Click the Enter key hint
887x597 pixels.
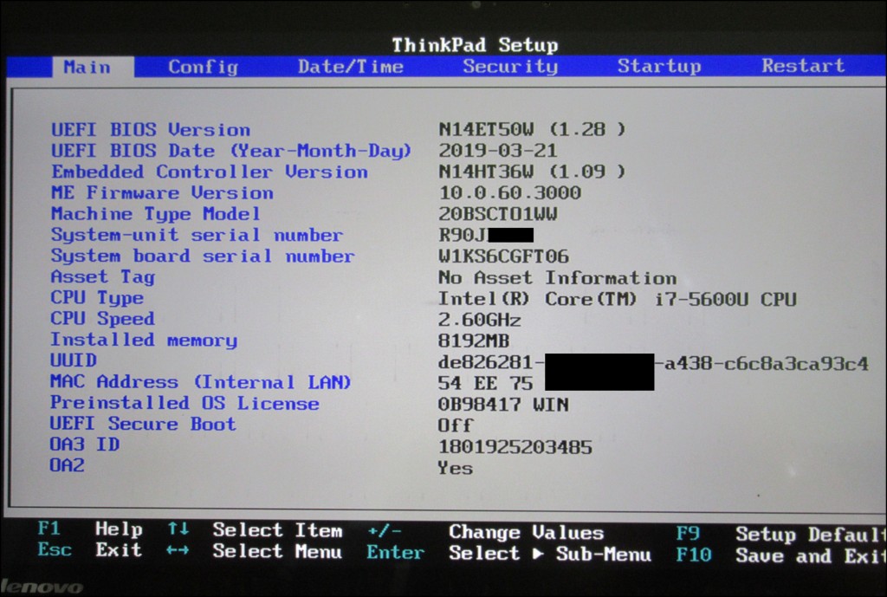(x=395, y=552)
